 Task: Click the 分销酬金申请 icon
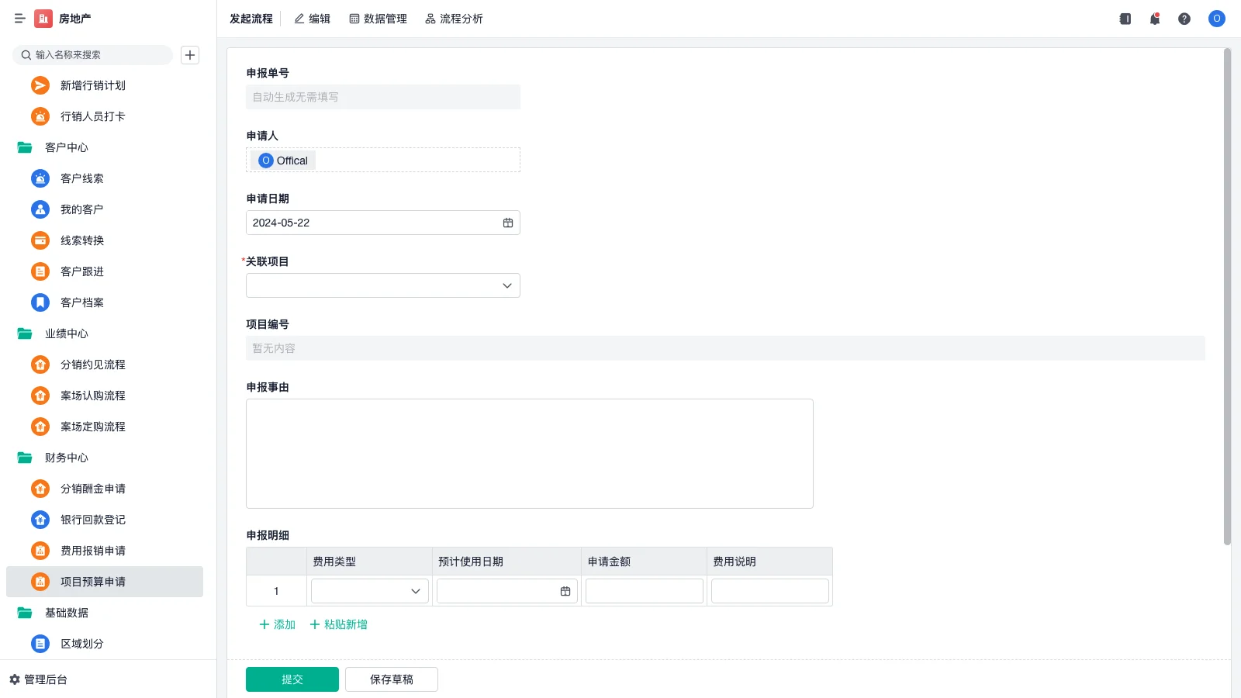pyautogui.click(x=40, y=489)
